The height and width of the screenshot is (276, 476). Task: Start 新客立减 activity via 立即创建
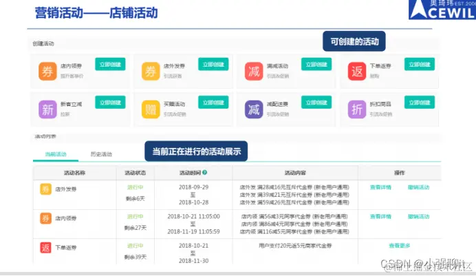pos(110,103)
